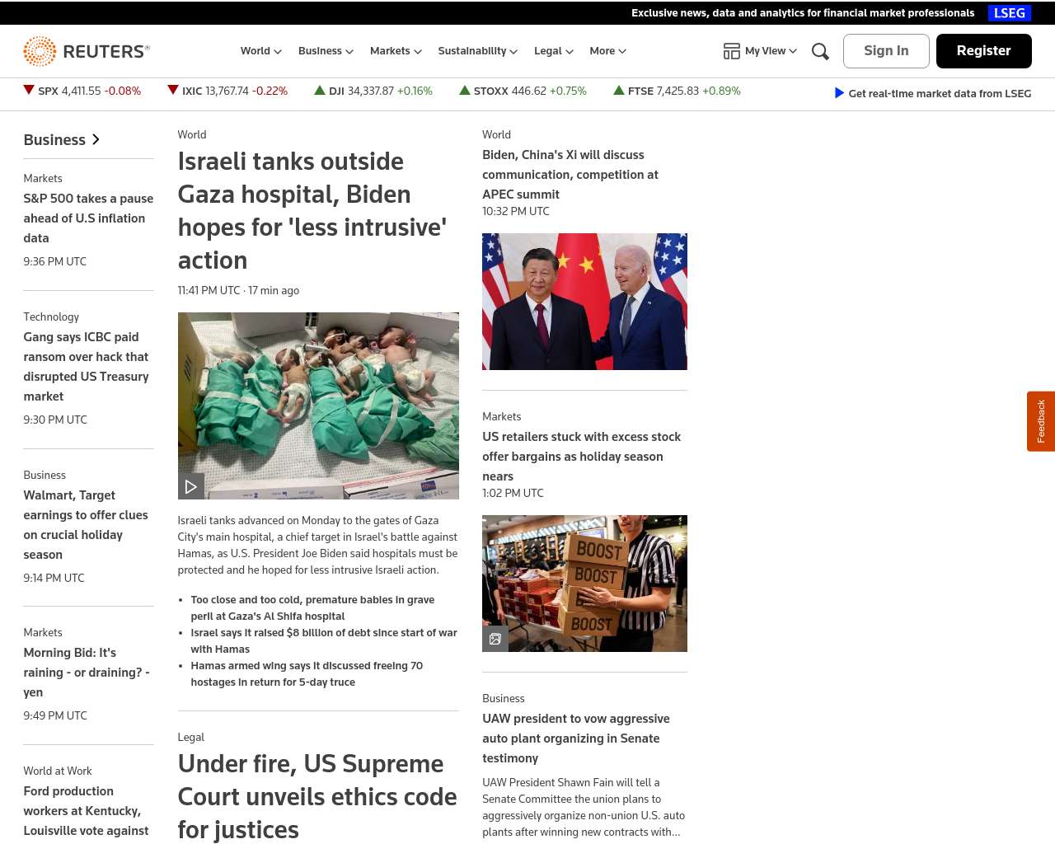Click the FTSE green up triangle
This screenshot has height=844, width=1055.
[x=619, y=91]
